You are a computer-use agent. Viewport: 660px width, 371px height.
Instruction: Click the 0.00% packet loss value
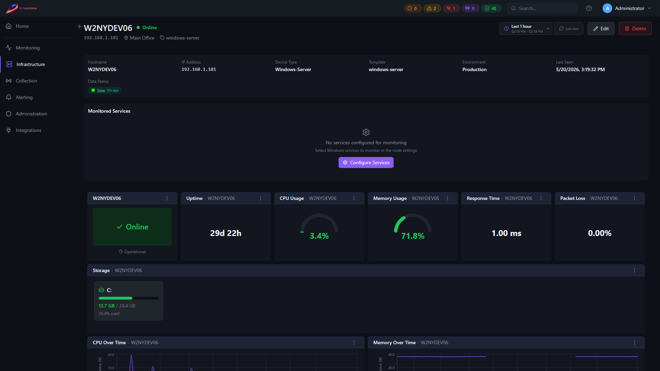(x=600, y=233)
